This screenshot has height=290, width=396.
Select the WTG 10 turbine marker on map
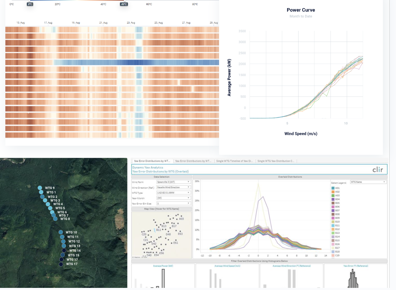[61, 232]
